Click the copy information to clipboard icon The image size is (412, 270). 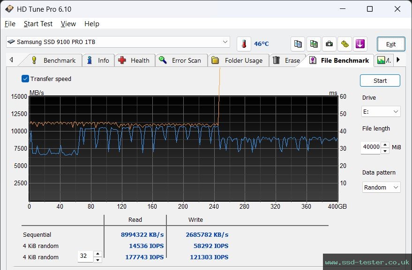point(298,44)
